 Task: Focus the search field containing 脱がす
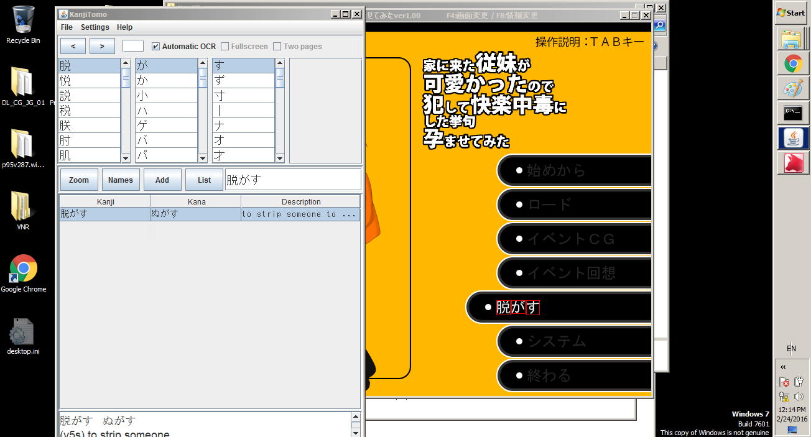[x=293, y=180]
